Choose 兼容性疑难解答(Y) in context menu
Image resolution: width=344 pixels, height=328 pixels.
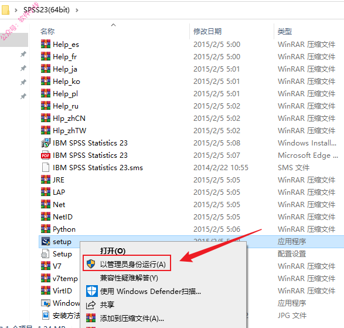129,278
